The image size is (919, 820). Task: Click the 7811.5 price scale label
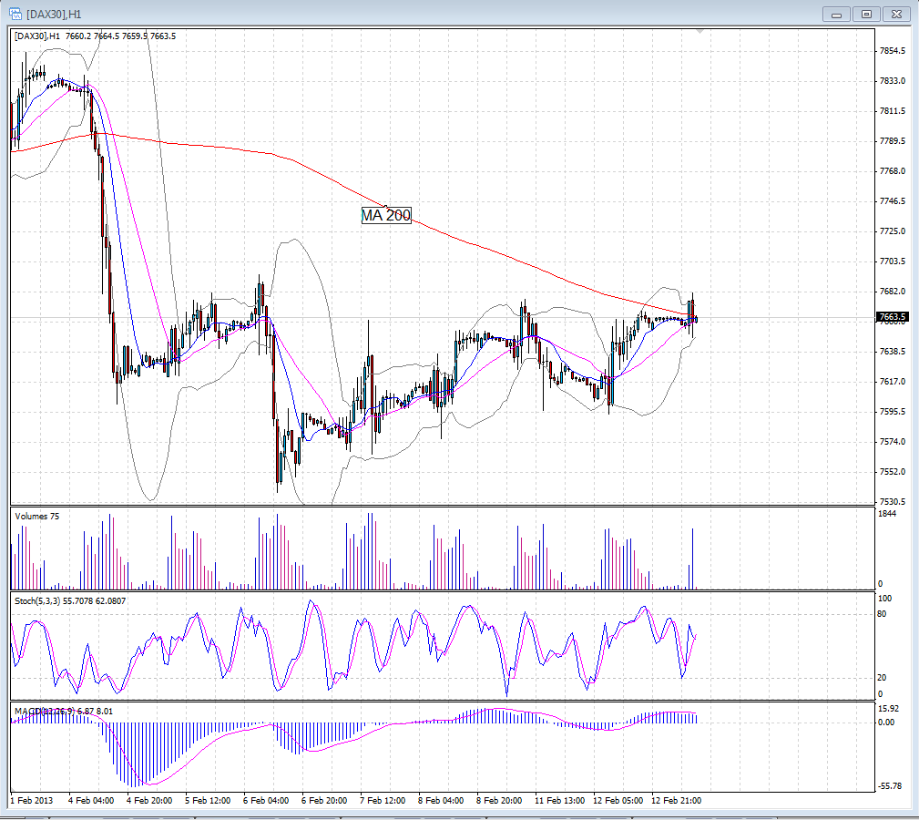pos(893,111)
